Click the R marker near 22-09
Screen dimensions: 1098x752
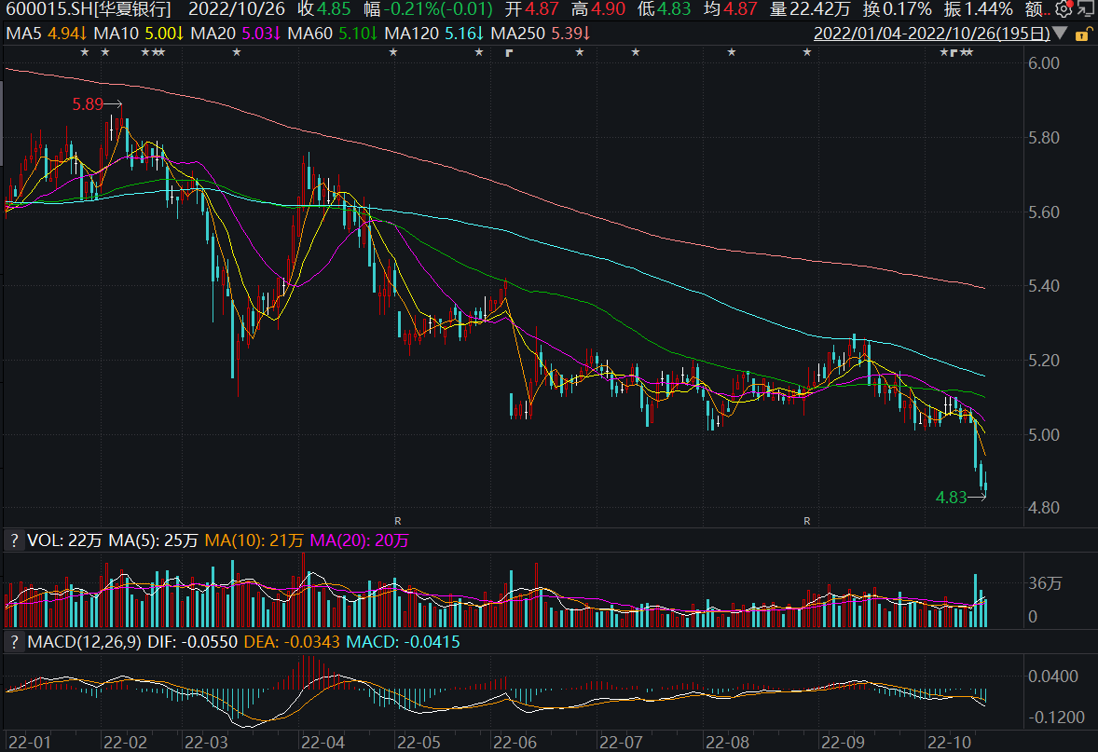coord(807,519)
